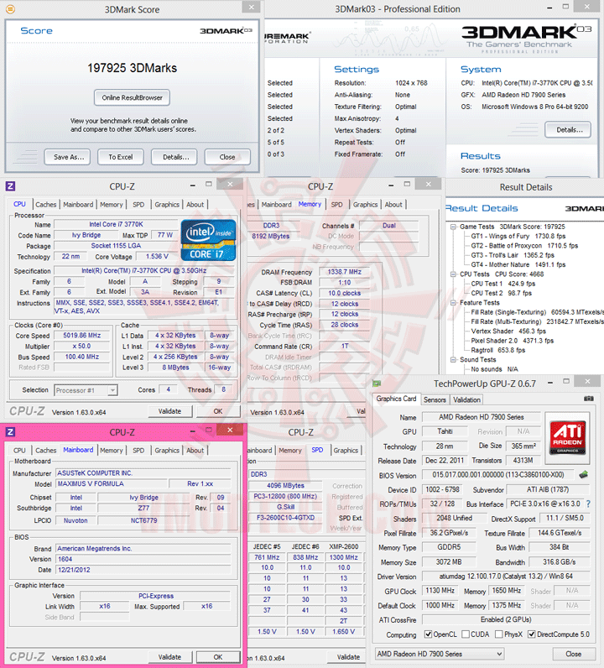The height and width of the screenshot is (668, 604).
Task: Toggle the OpenCL checkbox in GPU-Z
Action: pos(428,634)
